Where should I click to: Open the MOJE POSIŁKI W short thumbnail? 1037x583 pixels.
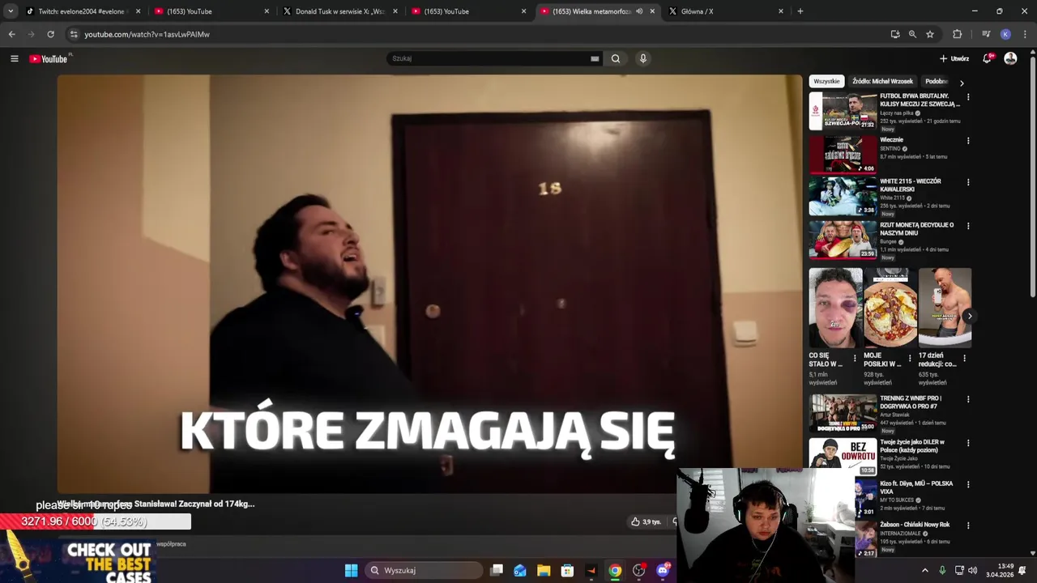tap(890, 308)
